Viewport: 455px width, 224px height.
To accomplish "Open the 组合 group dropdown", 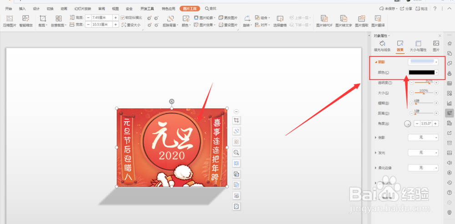I will 263,18.
